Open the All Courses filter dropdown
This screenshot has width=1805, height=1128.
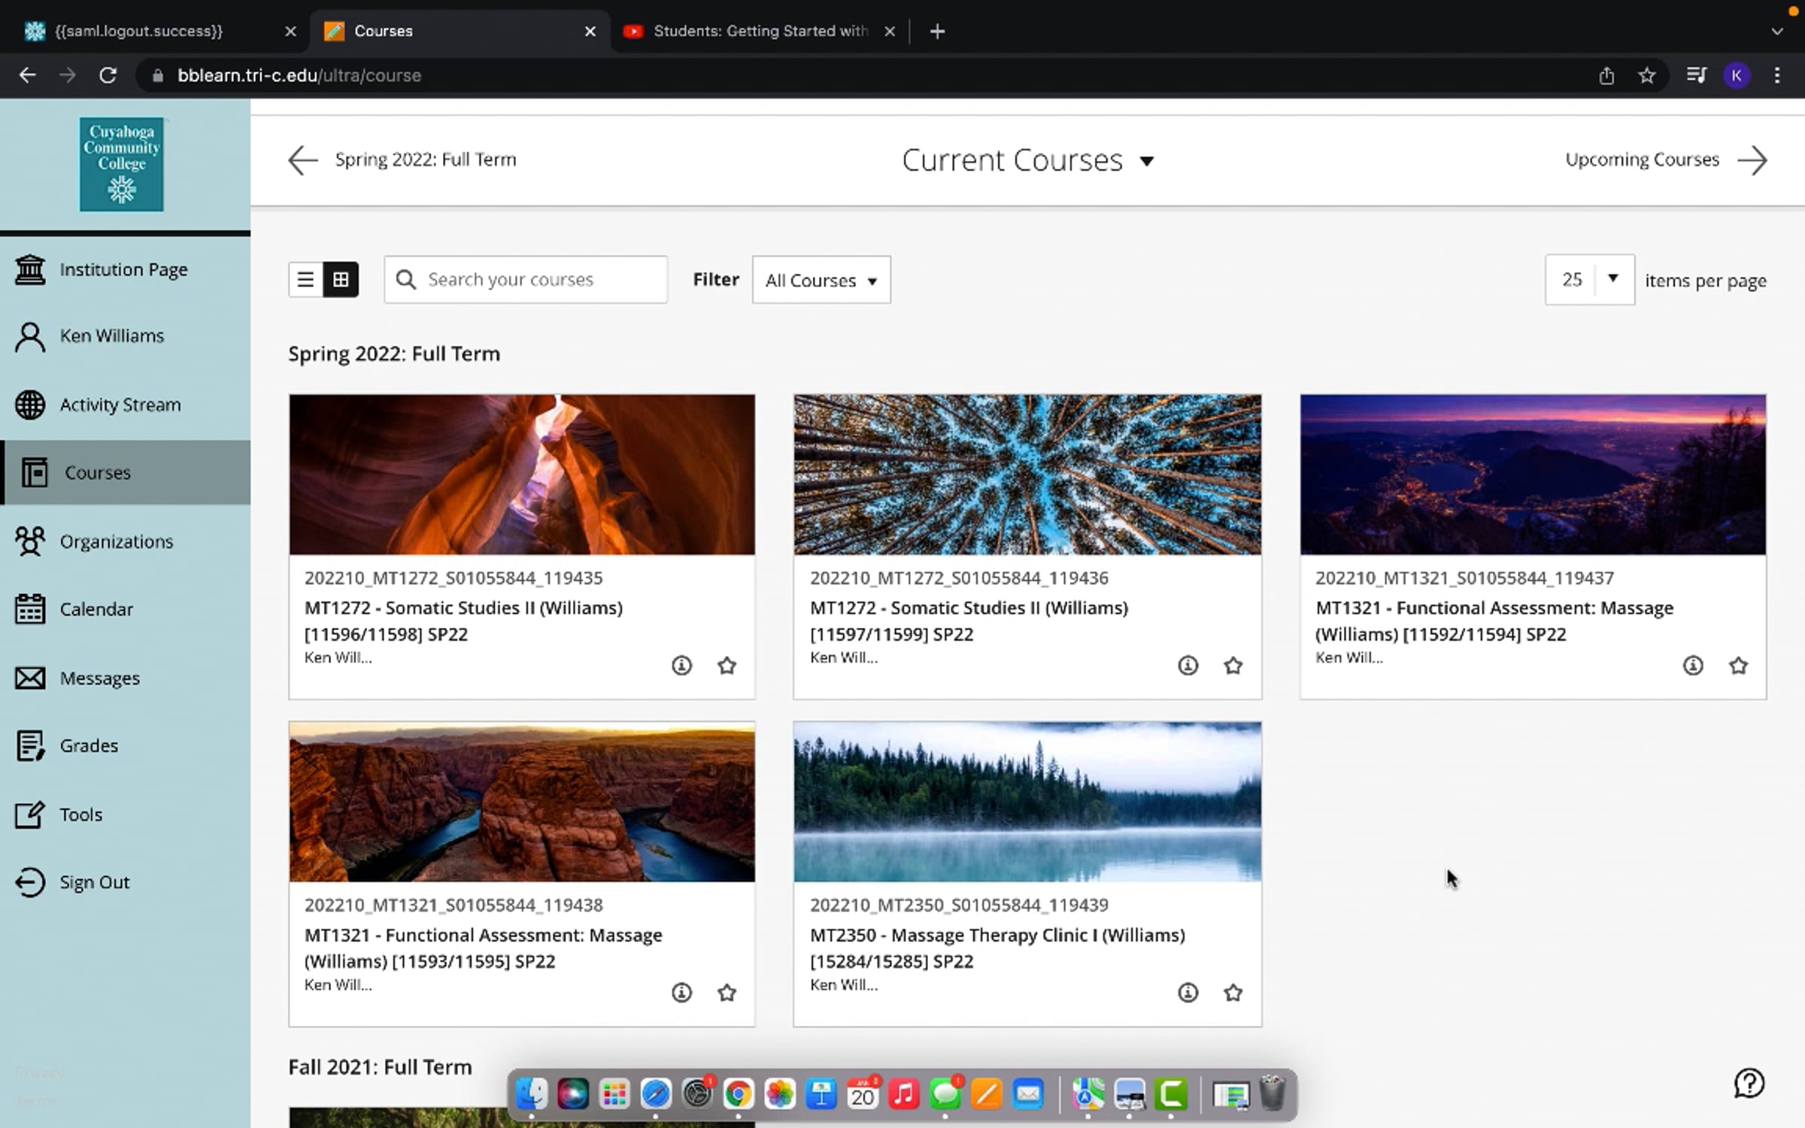click(x=821, y=280)
